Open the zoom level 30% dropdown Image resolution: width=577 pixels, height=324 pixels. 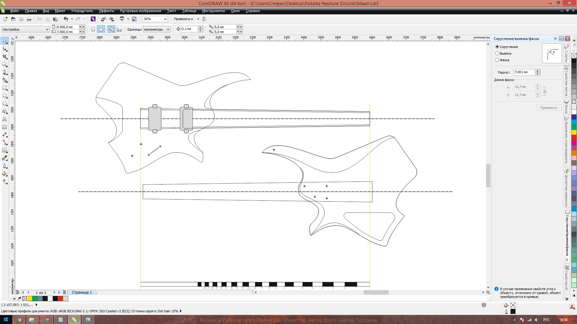165,19
